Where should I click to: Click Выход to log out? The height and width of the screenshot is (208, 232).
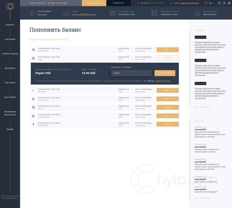pos(10,129)
